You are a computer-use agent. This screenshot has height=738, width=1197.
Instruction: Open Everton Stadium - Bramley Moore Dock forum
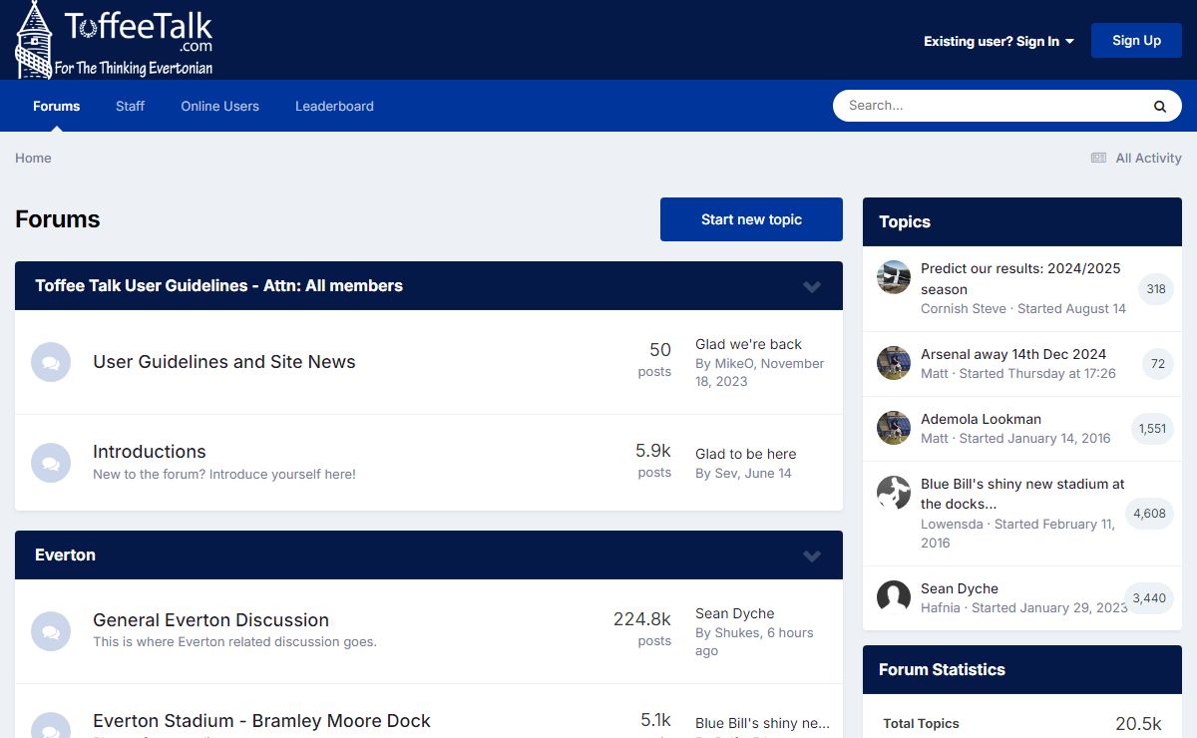261,721
